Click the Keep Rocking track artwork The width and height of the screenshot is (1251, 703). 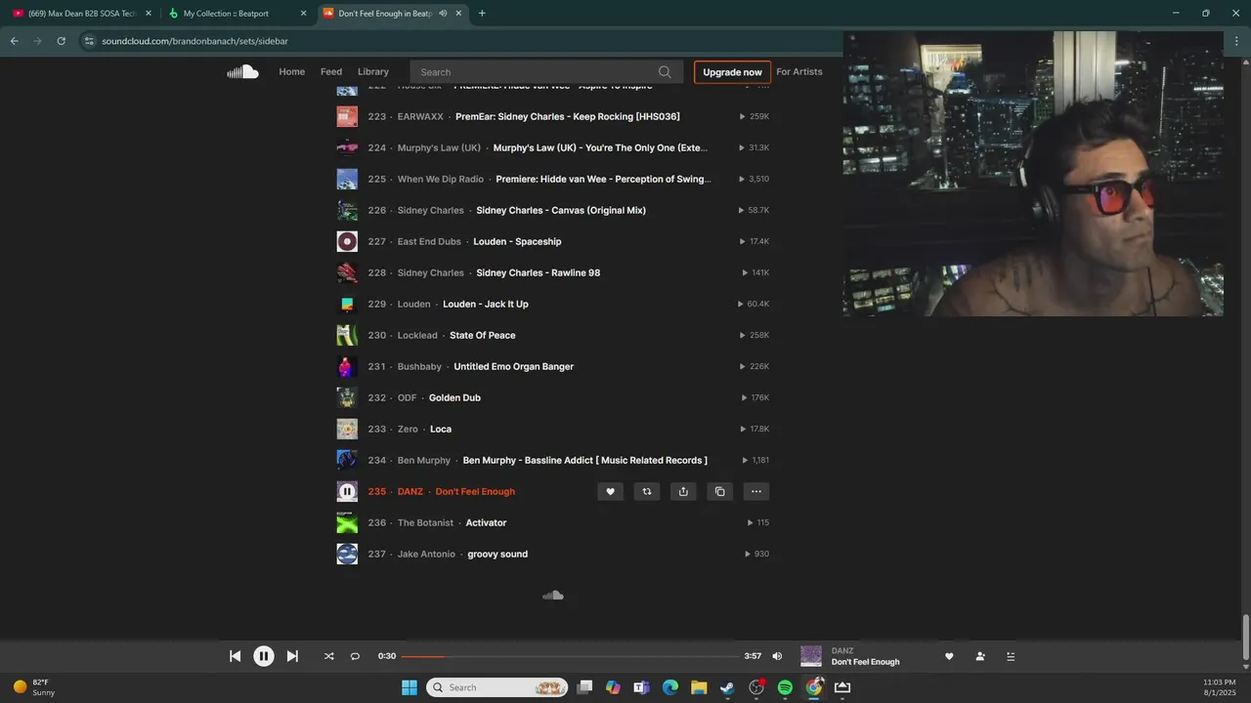coord(347,116)
